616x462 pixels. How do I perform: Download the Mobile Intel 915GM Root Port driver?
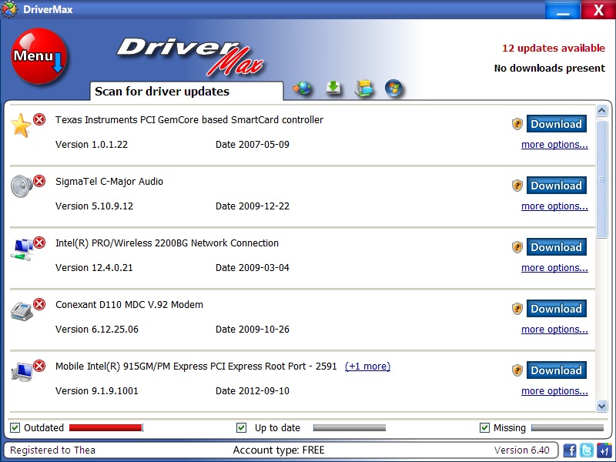[556, 370]
